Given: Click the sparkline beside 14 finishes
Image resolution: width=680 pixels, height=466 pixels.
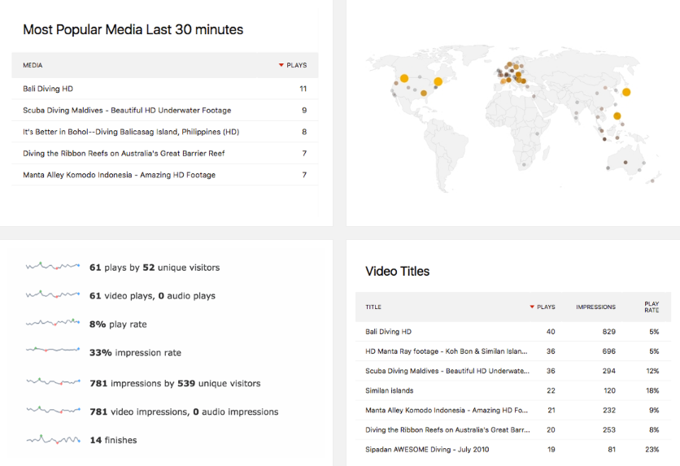Looking at the screenshot, I should [x=52, y=440].
